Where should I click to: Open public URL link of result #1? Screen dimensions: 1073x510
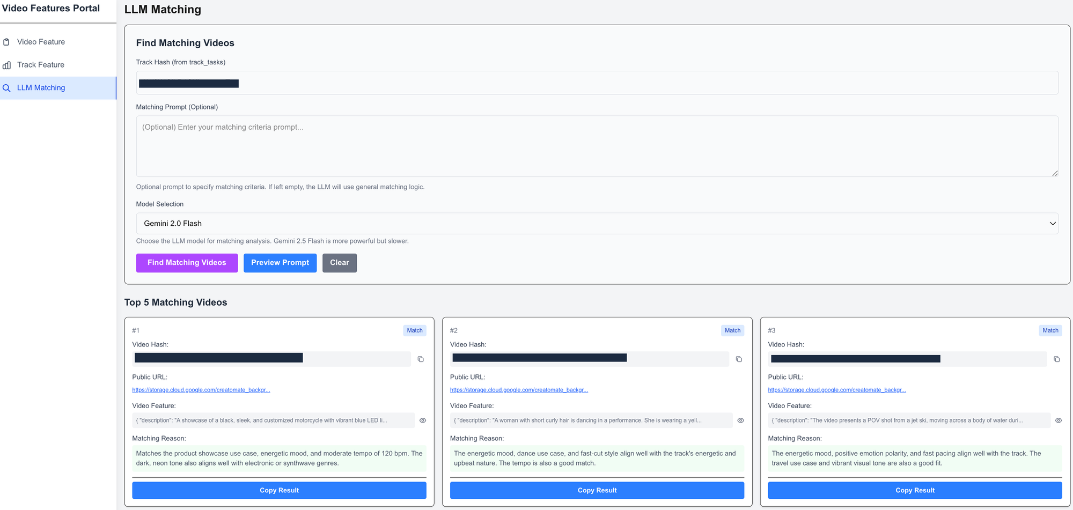pos(201,390)
